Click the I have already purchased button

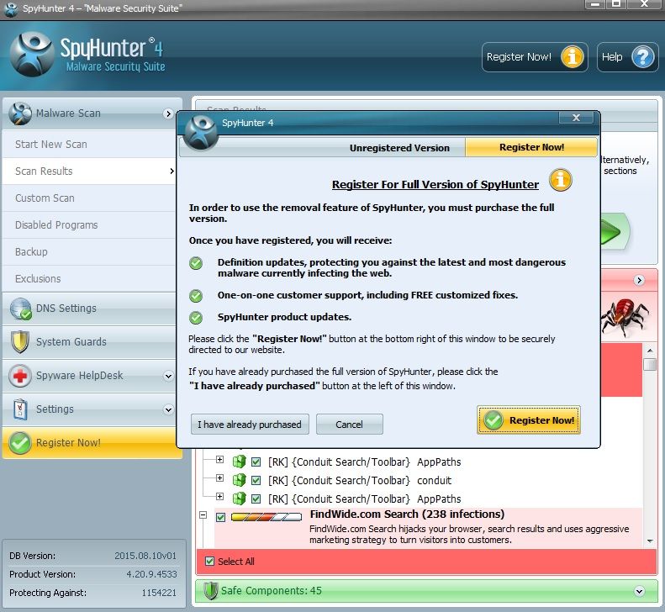click(250, 425)
